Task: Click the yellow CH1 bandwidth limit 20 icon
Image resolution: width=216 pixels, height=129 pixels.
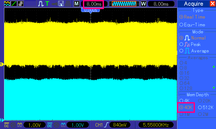Action: (x=13, y=125)
